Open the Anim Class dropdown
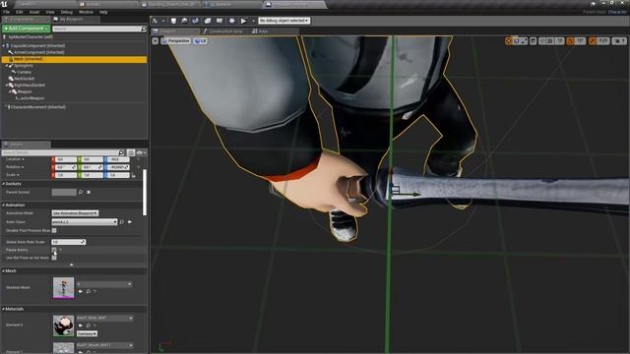 (85, 222)
